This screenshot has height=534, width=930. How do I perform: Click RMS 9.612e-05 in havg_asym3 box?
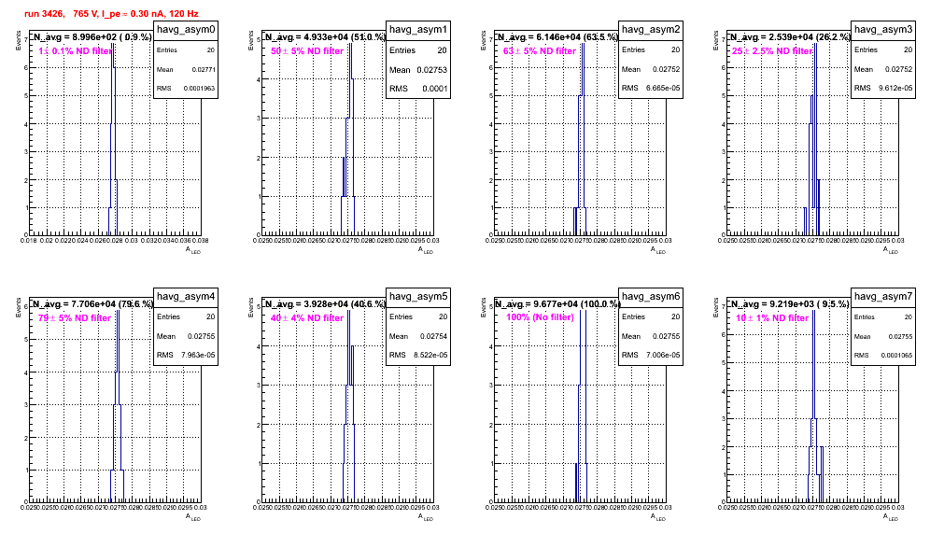pos(883,88)
